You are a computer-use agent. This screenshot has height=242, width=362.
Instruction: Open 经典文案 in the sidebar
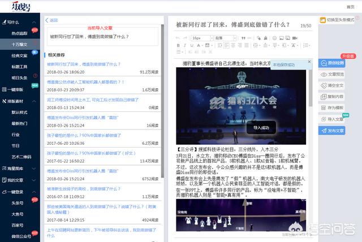click(19, 55)
